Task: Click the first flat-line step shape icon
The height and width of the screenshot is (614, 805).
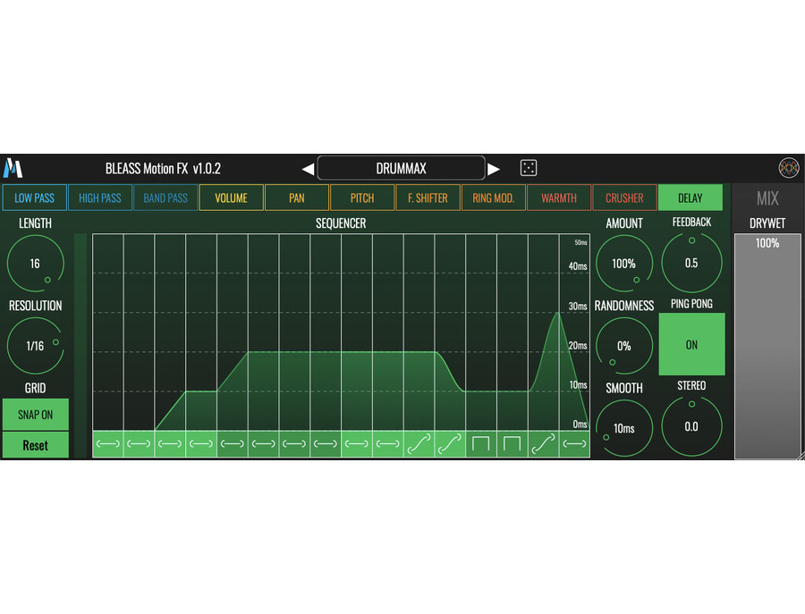Action: [108, 443]
